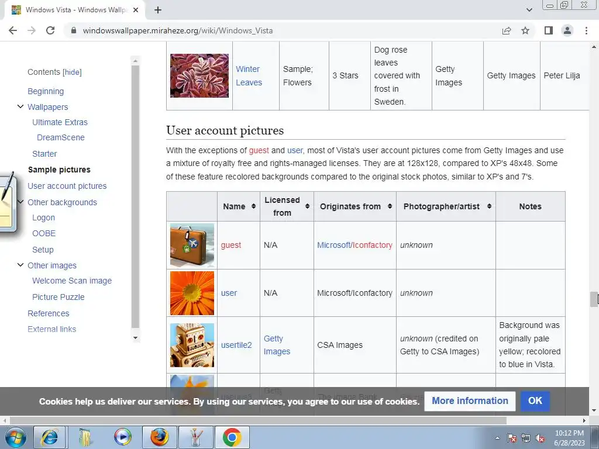Screen dimensions: 599x449
Task: Go to Ultimate Extras section
Action: click(60, 122)
